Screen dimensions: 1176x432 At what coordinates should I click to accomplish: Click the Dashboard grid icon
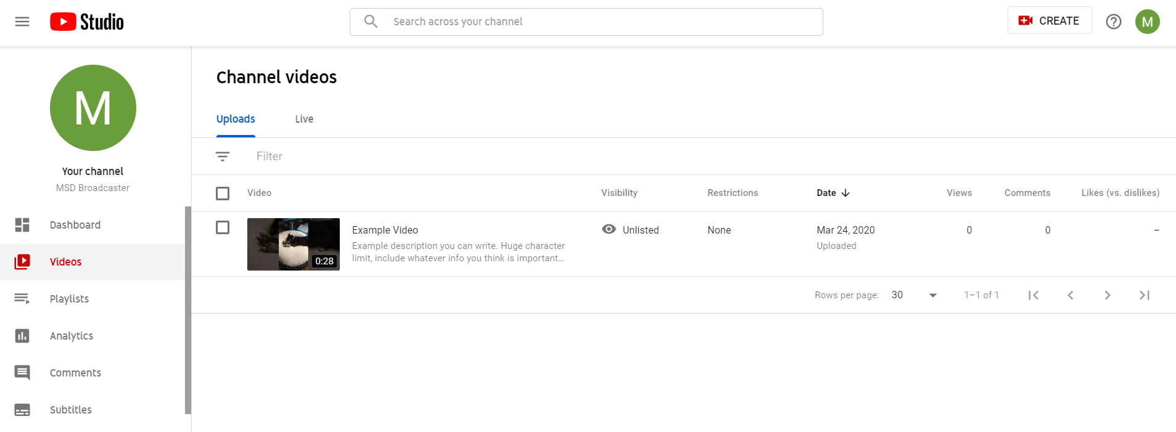22,225
